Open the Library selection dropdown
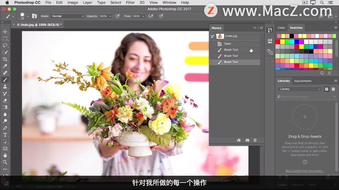The image size is (339, 190). [299, 89]
